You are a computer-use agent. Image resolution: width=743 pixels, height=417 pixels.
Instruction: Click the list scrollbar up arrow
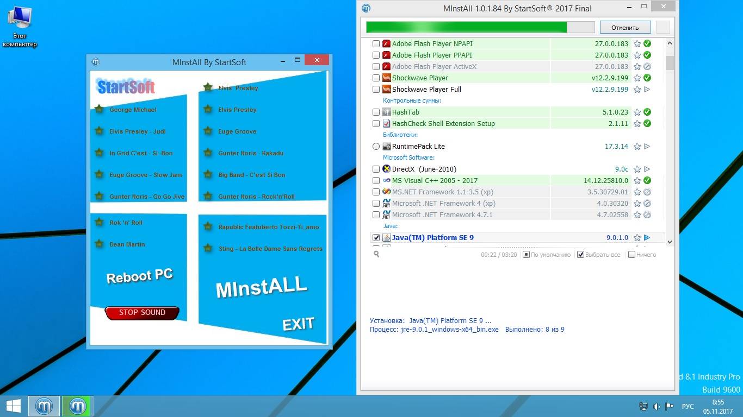coord(670,43)
